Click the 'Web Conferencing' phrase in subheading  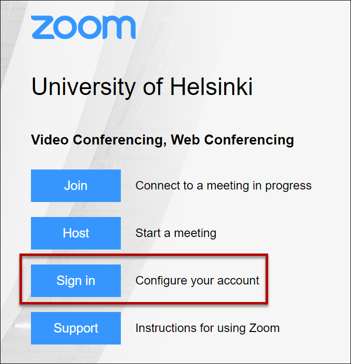pos(233,140)
